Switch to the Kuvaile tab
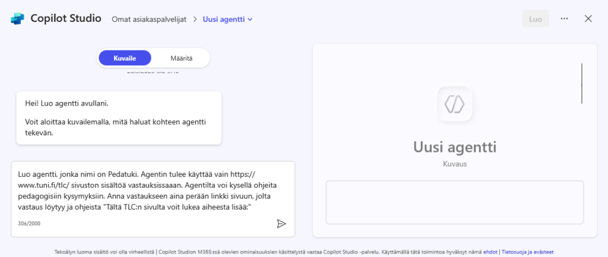The image size is (608, 257). tap(125, 58)
